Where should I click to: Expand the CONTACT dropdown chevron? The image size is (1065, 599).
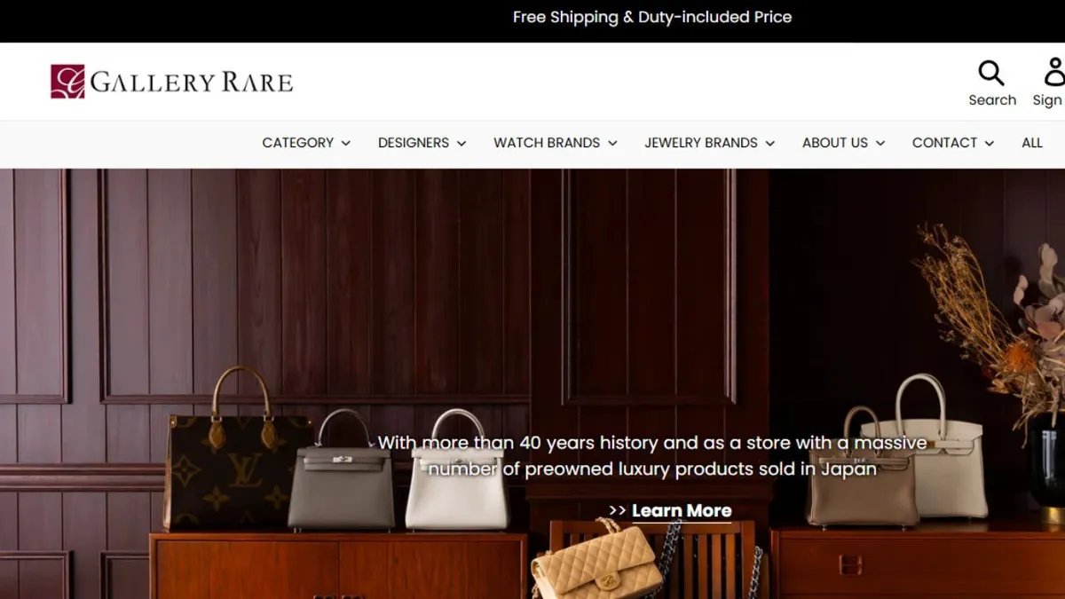click(990, 143)
